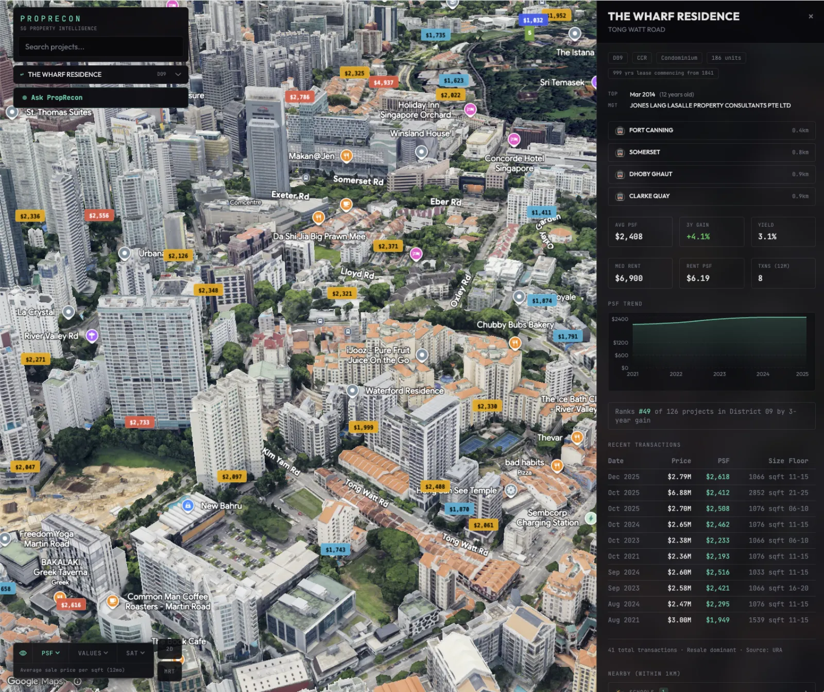Click the Somerset train icon
Screen dimensions: 824x692
(620, 153)
